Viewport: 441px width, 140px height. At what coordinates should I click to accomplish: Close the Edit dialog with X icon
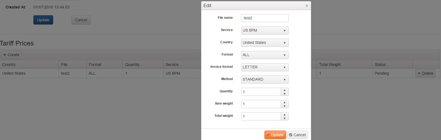point(307,6)
